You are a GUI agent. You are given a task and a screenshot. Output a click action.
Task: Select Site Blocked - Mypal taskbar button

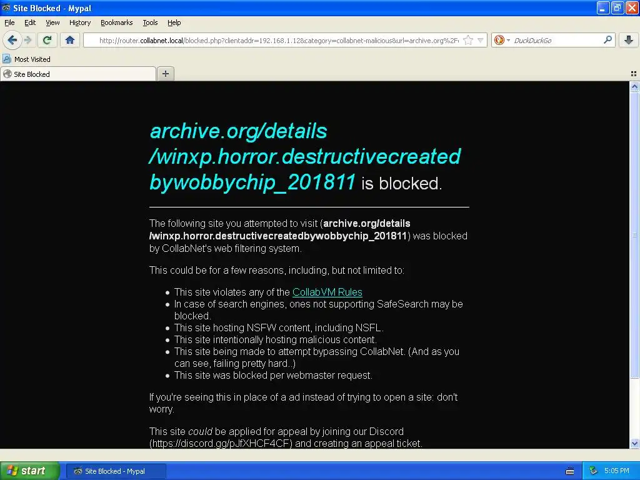116,471
